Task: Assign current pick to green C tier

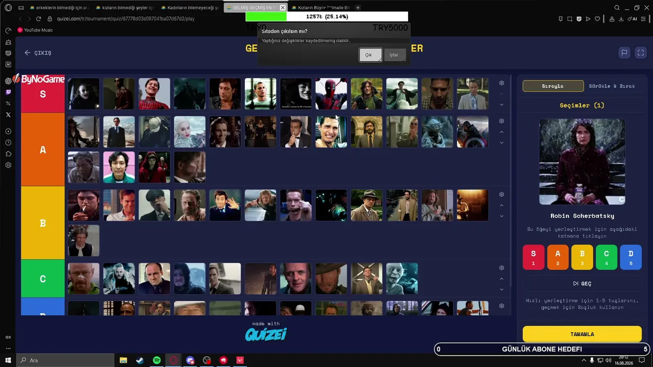Action: 607,257
